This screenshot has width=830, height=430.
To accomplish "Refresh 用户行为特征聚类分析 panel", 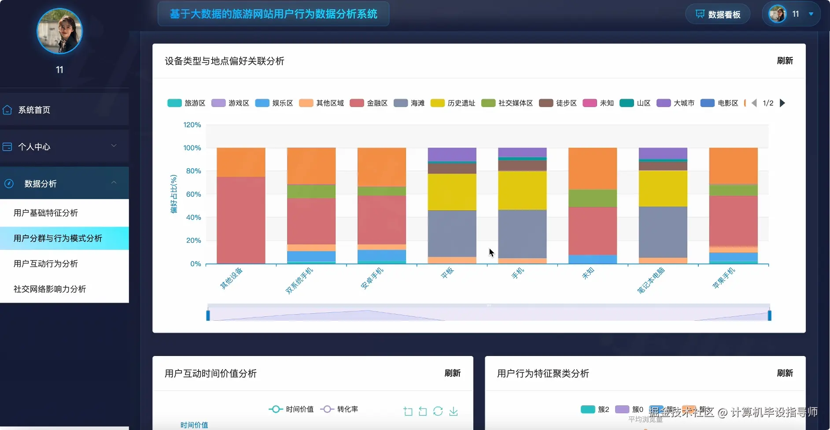I will click(785, 373).
